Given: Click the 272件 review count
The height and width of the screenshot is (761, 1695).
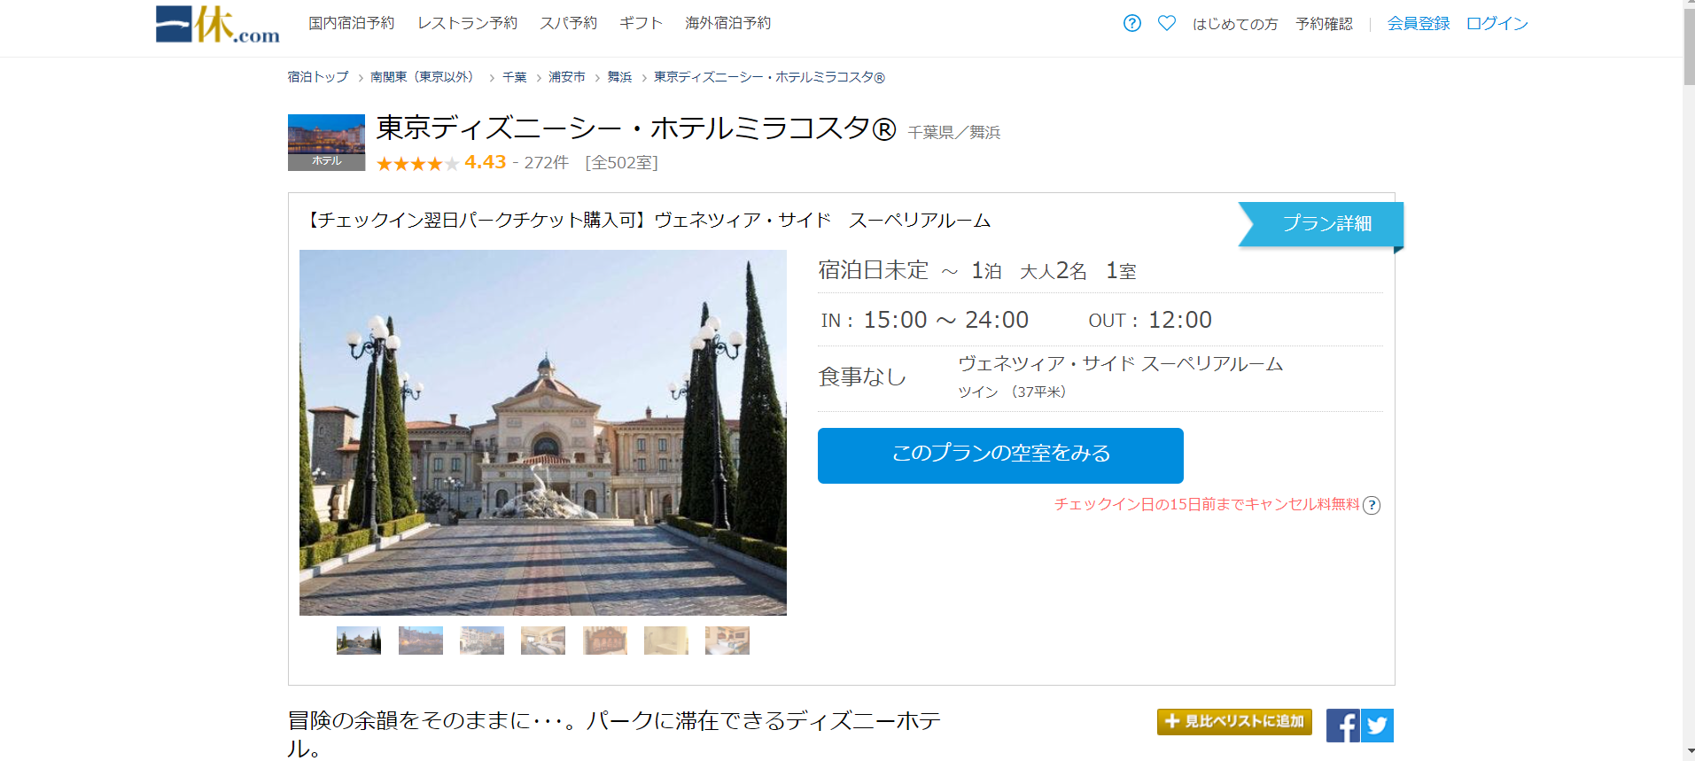Looking at the screenshot, I should point(546,163).
